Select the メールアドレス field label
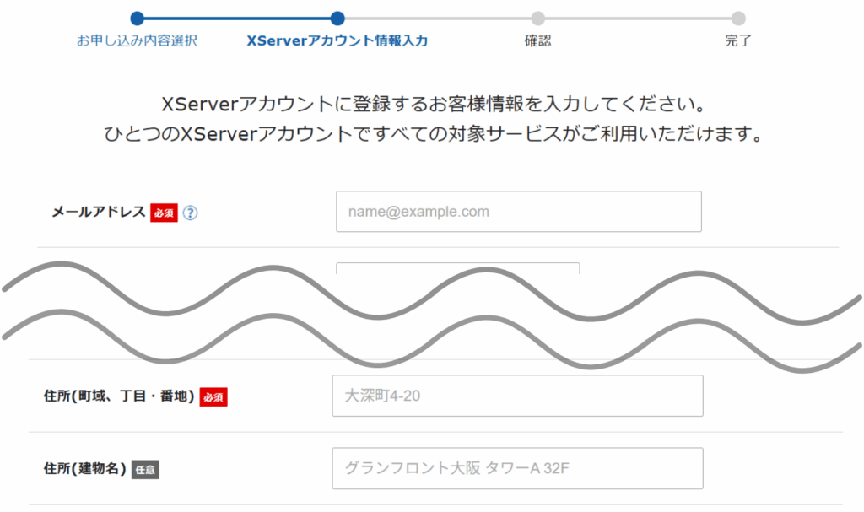Viewport: 864px width, 512px height. [x=99, y=213]
